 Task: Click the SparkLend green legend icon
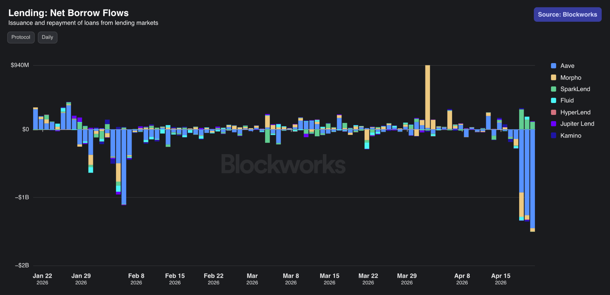(x=553, y=89)
